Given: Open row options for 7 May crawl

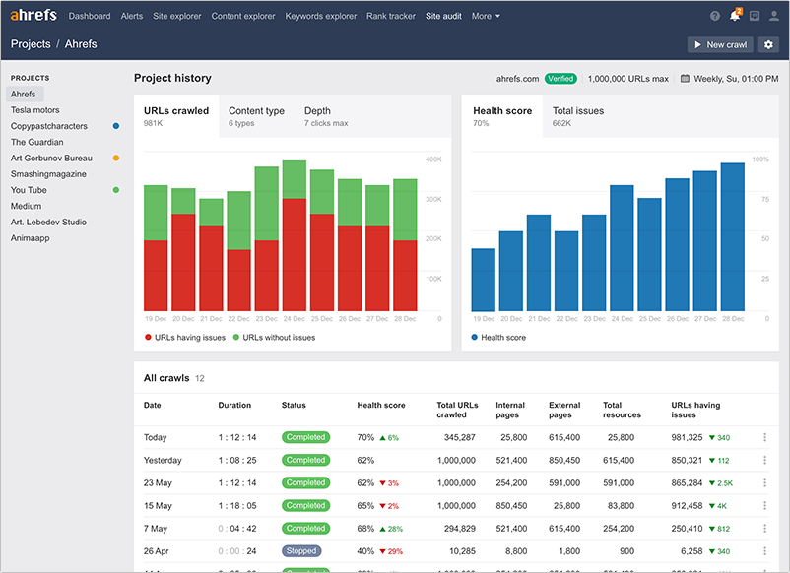Looking at the screenshot, I should coord(764,528).
